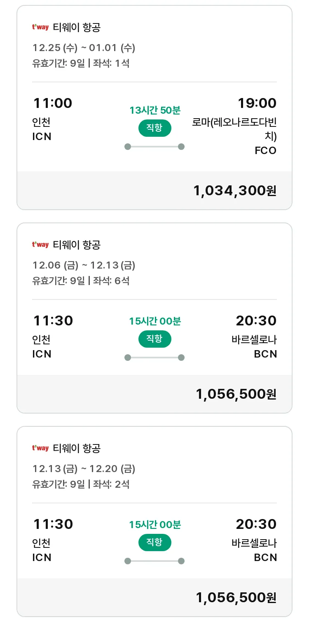Click the route line icon on the 12.06 flight
The height and width of the screenshot is (622, 309).
point(154,358)
